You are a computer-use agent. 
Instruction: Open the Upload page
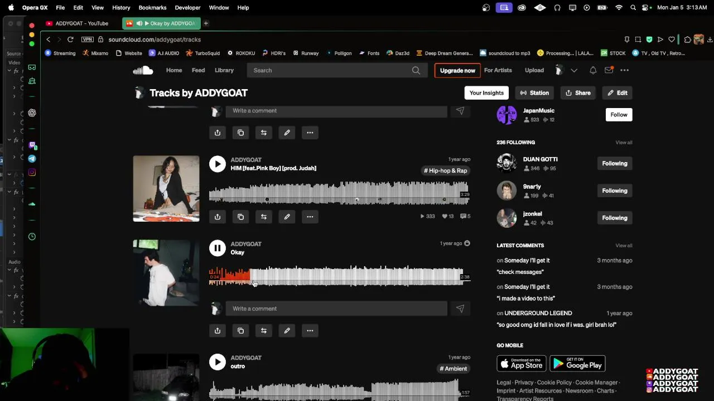click(x=534, y=70)
